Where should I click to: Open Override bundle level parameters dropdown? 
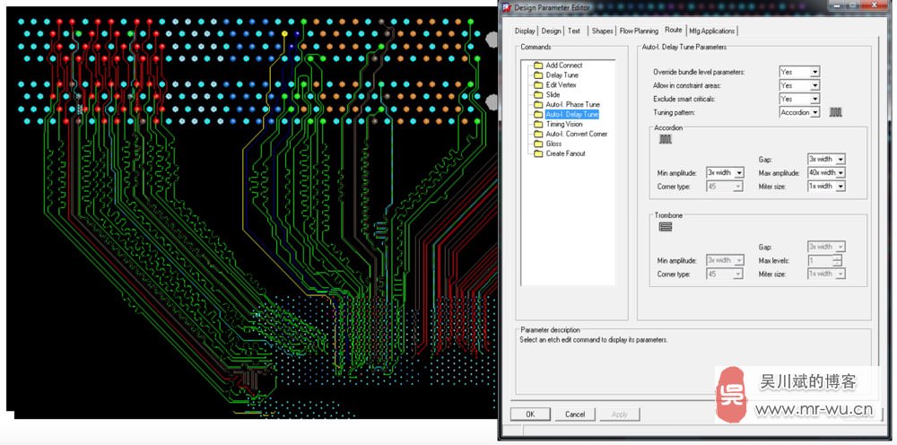point(814,72)
